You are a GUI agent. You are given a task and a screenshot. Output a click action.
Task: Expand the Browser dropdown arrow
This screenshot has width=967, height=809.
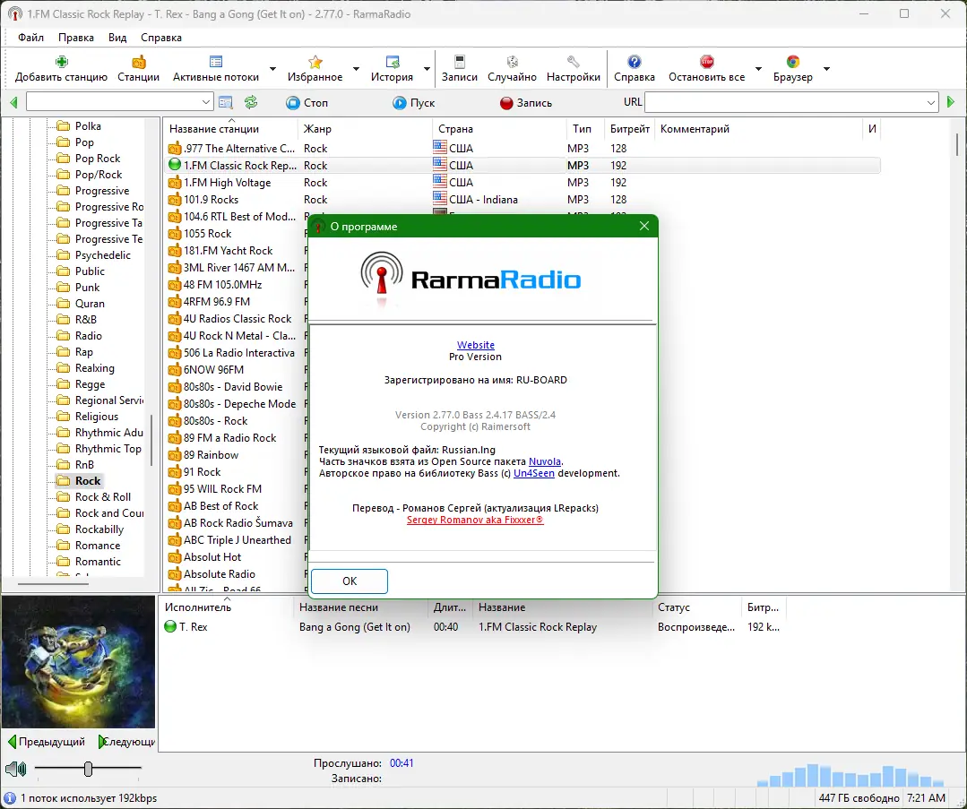point(826,68)
